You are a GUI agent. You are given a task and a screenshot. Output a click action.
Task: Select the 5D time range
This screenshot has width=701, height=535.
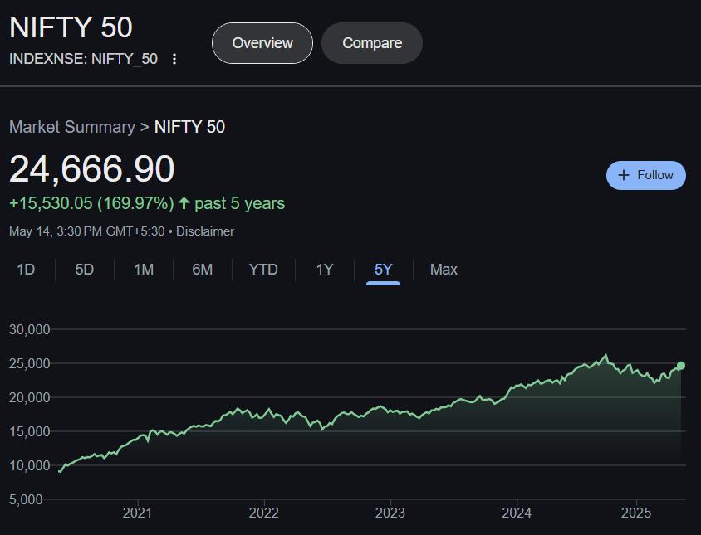85,270
